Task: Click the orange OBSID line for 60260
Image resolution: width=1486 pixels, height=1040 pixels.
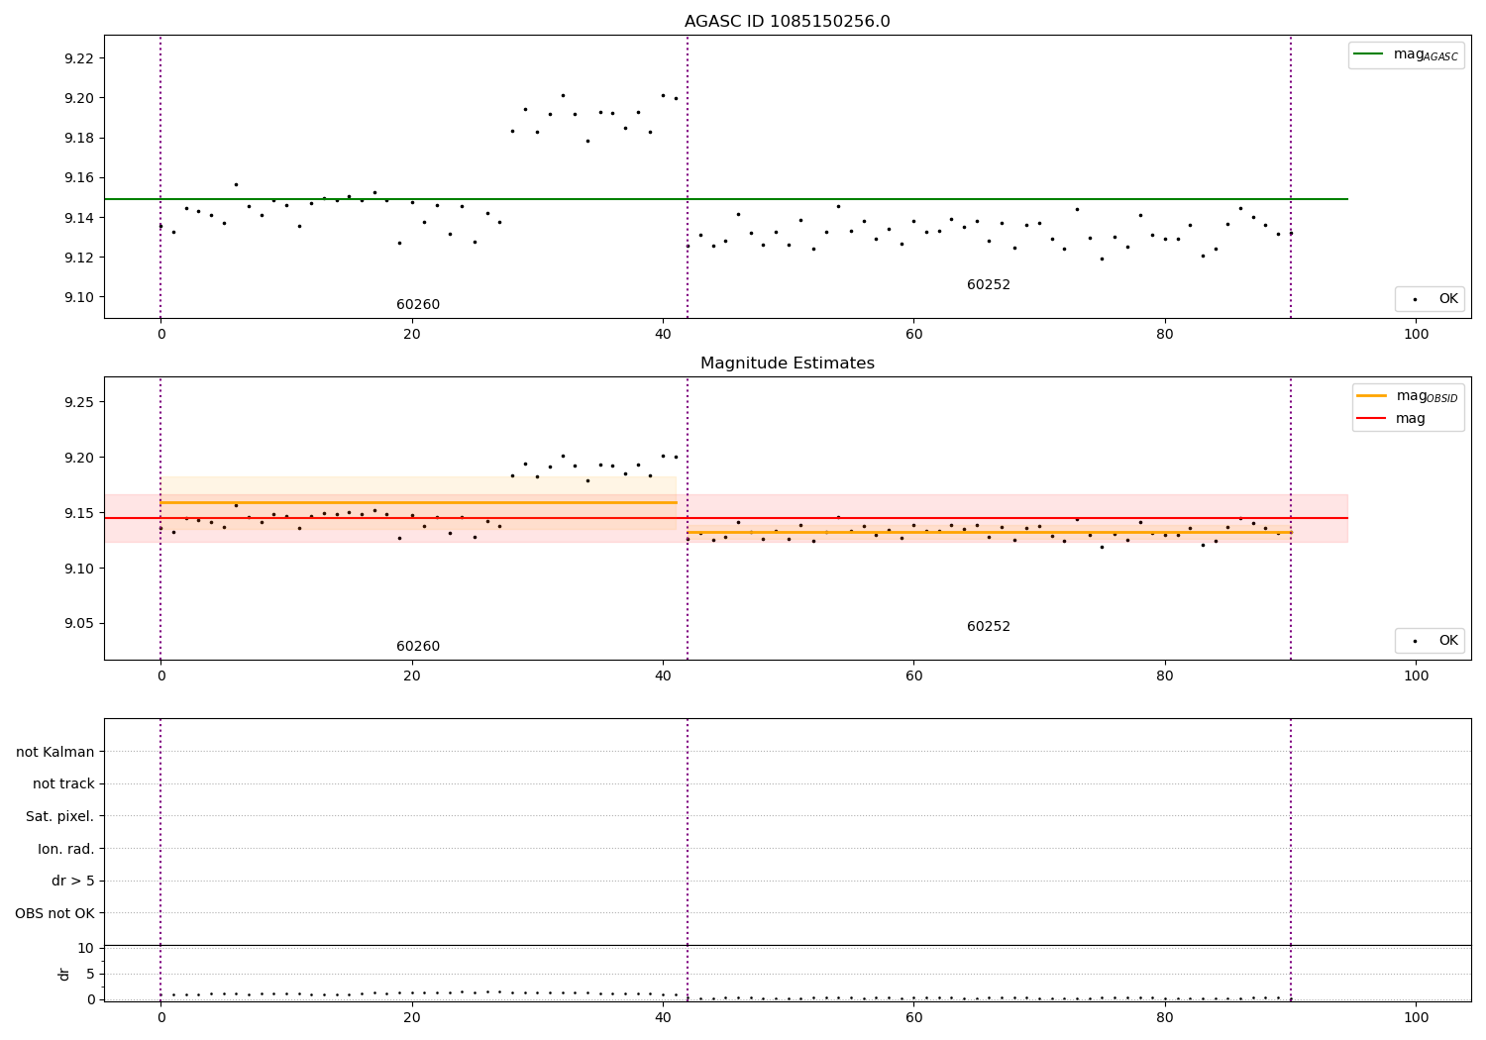Action: tap(418, 502)
